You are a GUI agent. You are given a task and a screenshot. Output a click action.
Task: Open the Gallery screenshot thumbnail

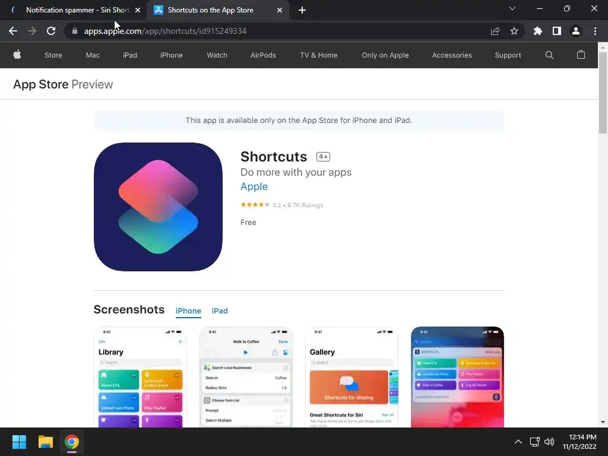click(351, 377)
